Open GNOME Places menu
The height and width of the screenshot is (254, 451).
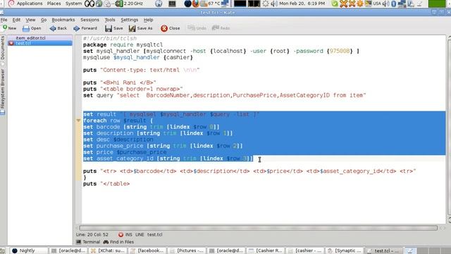[x=54, y=4]
